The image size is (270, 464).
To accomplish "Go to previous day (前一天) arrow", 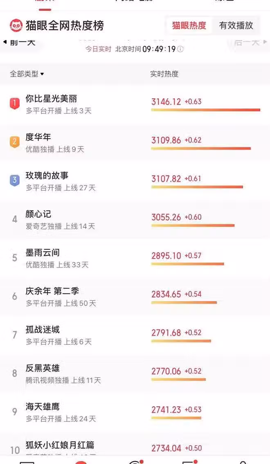I will pyautogui.click(x=20, y=42).
